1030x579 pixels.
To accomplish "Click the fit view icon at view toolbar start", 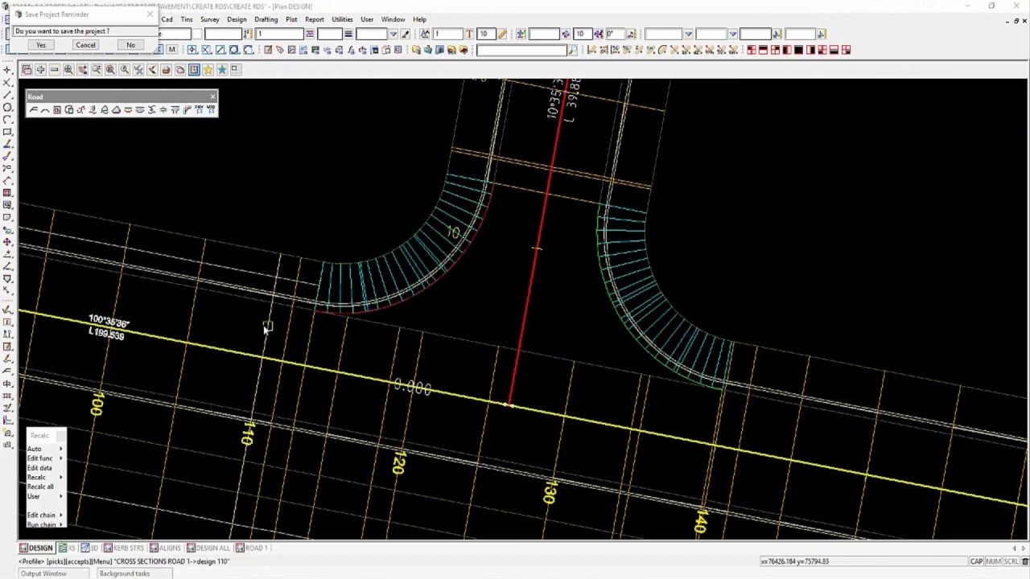I will tap(27, 70).
